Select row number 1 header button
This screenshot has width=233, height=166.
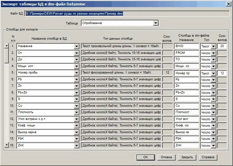point(13,46)
